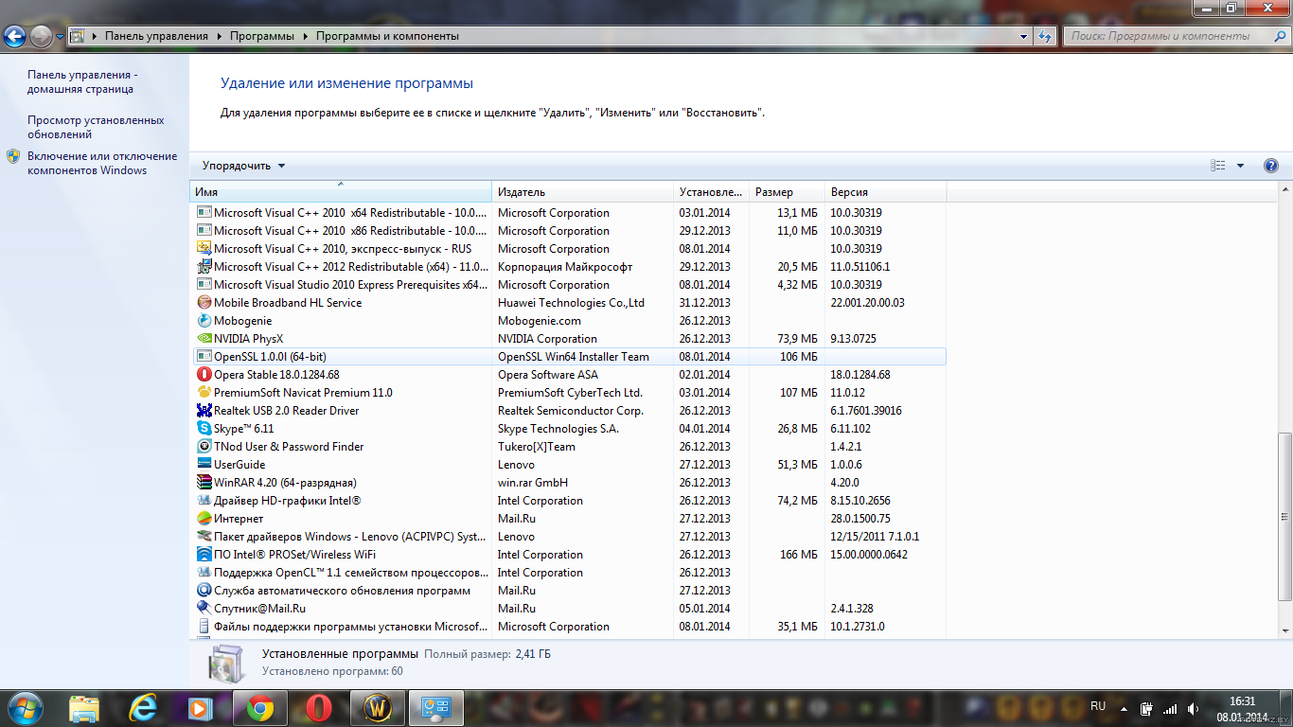Screen dimensions: 1293x727
Task: Select Microsoft Visual C++ 2010, экспресс-выпуск - RUS
Action: (x=568, y=249)
